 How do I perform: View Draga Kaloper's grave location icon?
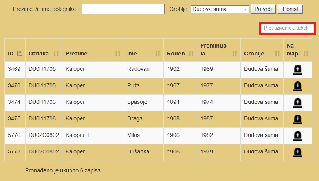297,120
